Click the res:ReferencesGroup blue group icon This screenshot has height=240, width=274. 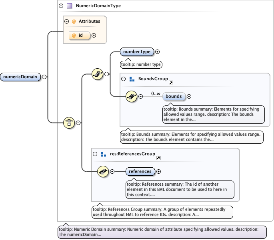103,154
